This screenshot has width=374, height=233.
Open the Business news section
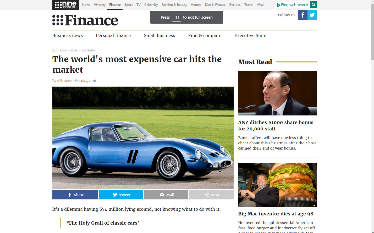click(x=68, y=35)
